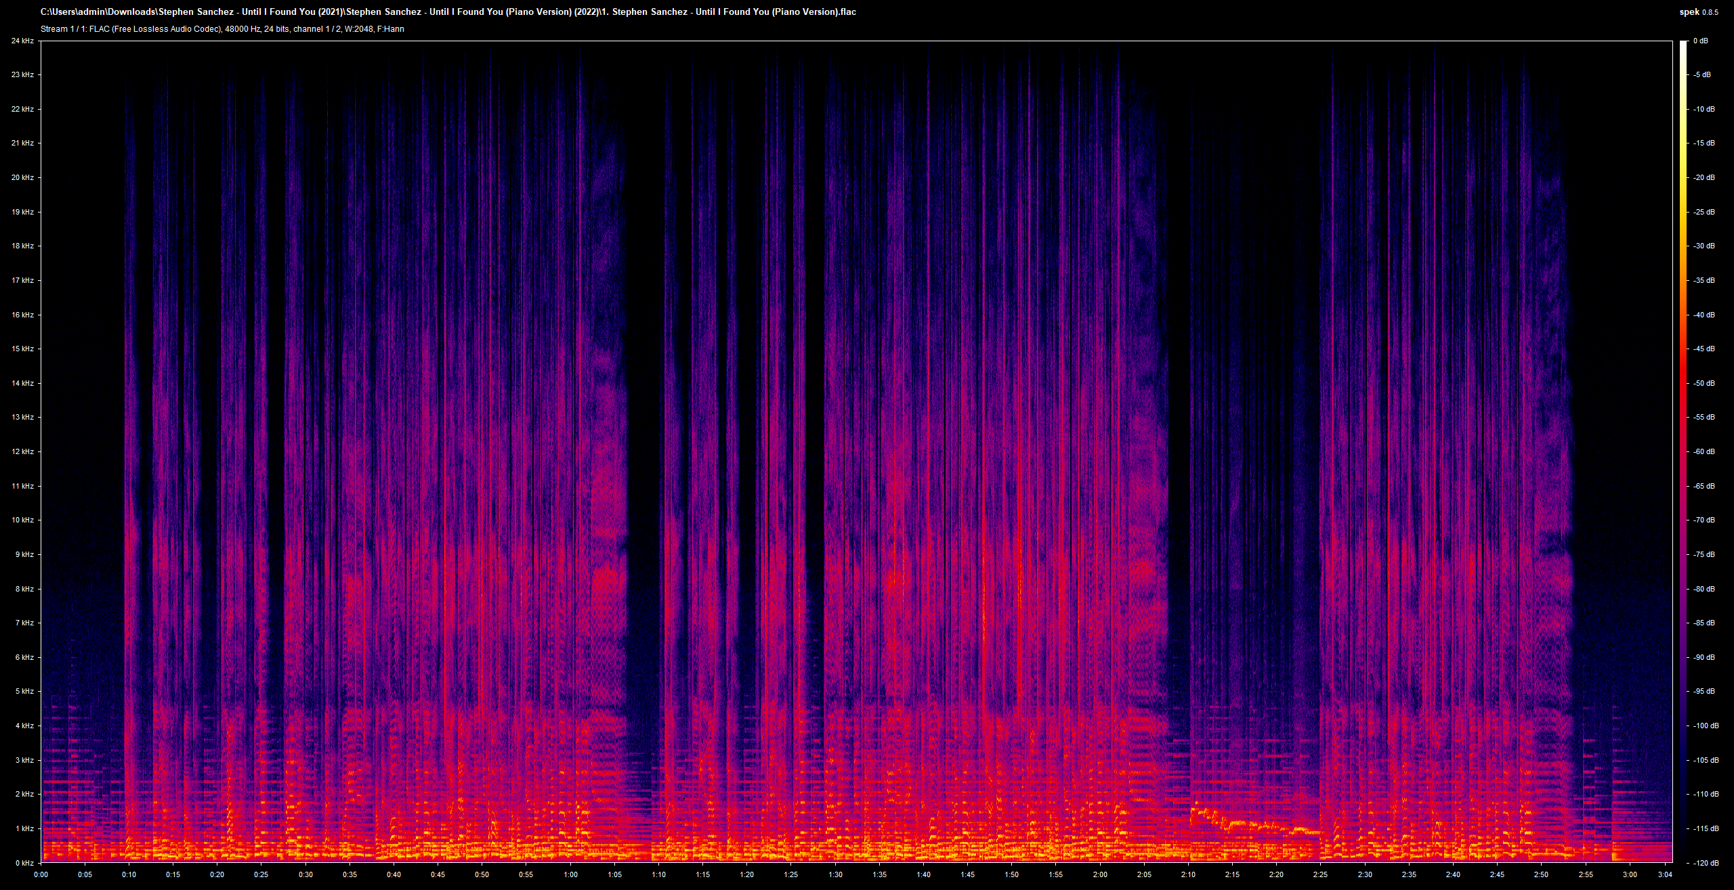Click the "0:40" time label
The width and height of the screenshot is (1734, 890).
click(394, 874)
